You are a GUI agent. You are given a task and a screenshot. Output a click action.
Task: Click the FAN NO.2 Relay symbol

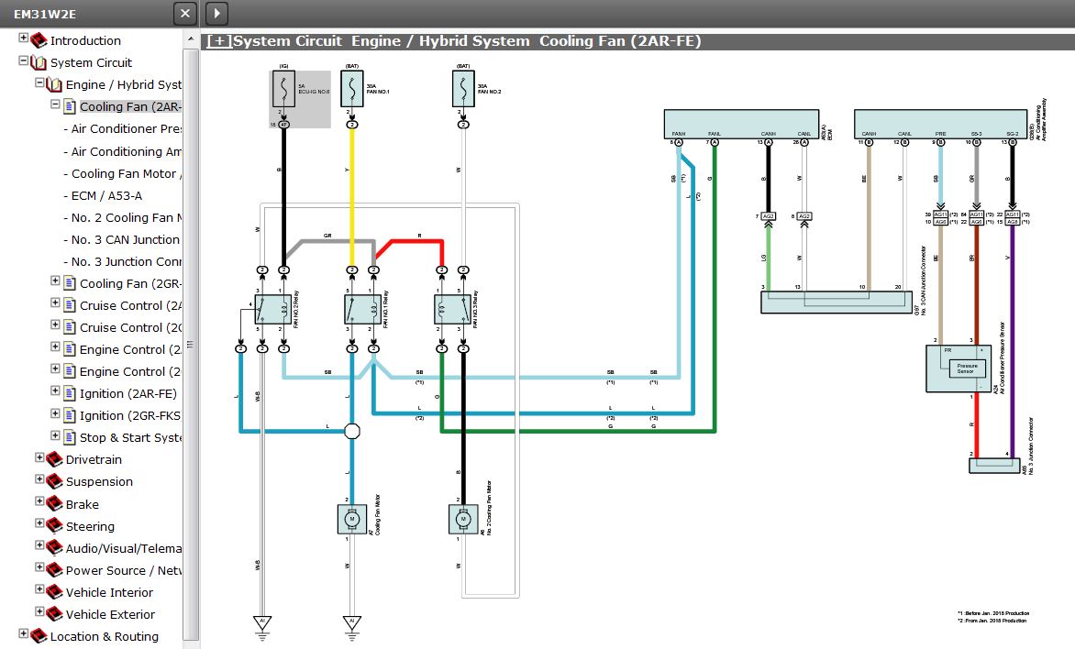272,309
